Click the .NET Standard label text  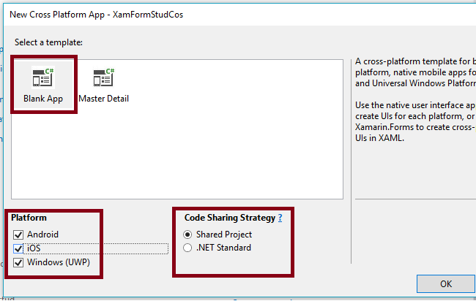pyautogui.click(x=223, y=248)
